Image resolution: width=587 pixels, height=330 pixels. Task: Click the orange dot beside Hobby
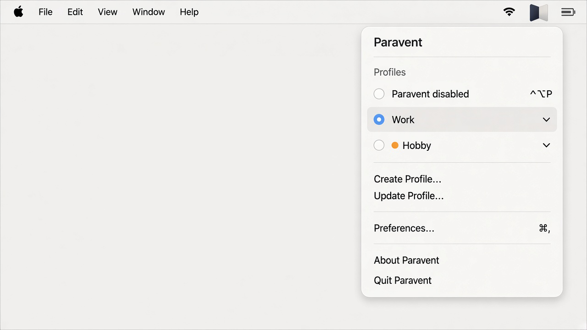coord(395,145)
